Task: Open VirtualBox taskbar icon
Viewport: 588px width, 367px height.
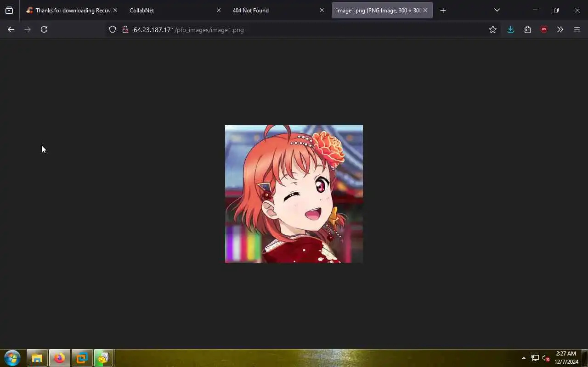Action: tap(82, 358)
